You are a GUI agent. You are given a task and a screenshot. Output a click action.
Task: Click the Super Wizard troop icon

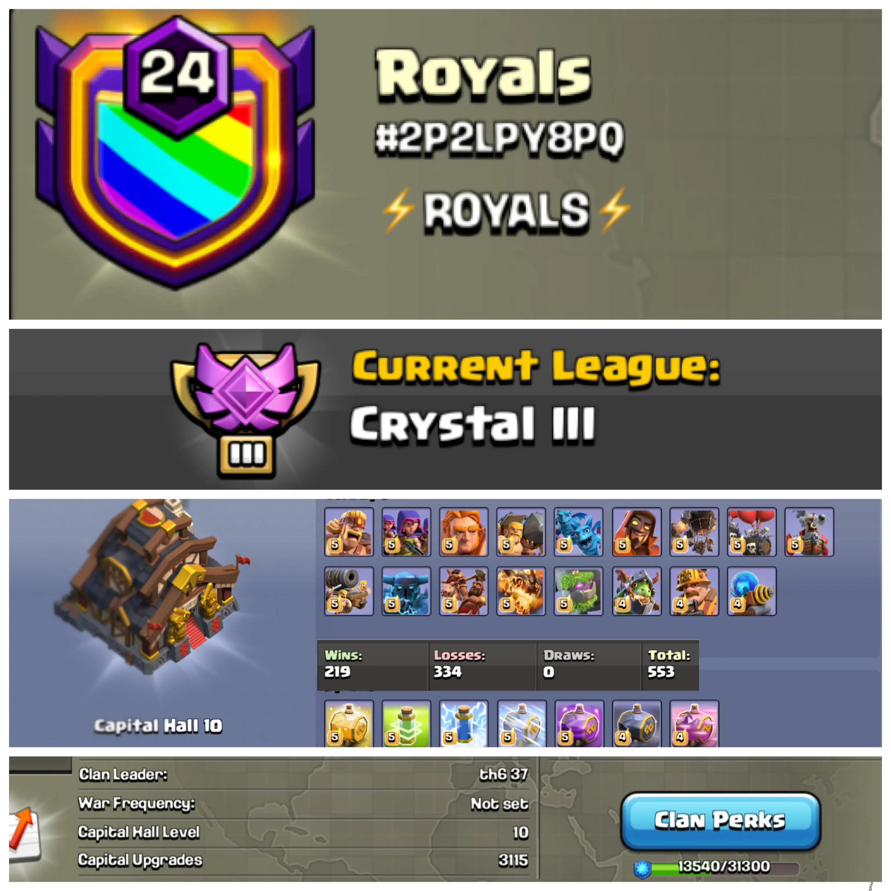pyautogui.click(x=637, y=532)
